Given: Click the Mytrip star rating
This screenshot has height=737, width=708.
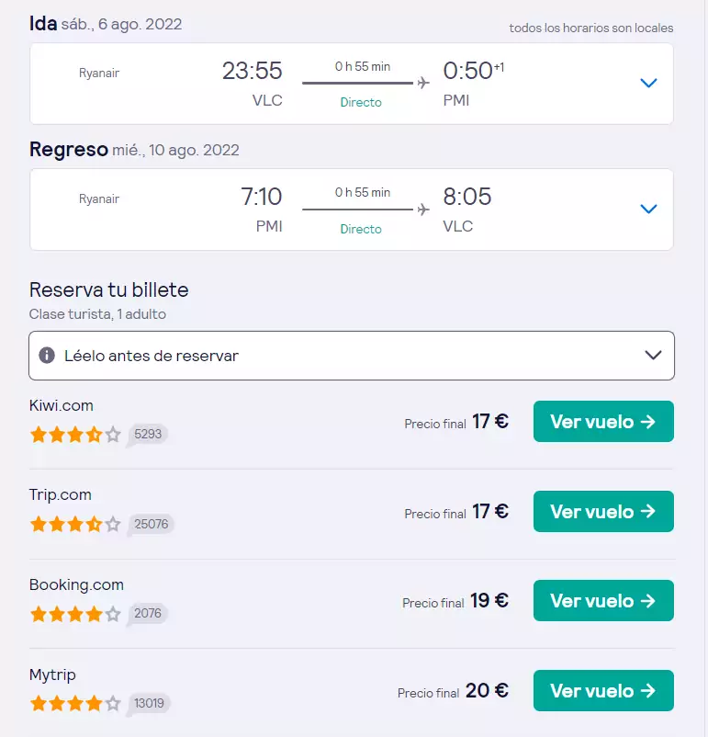Looking at the screenshot, I should click(x=75, y=704).
